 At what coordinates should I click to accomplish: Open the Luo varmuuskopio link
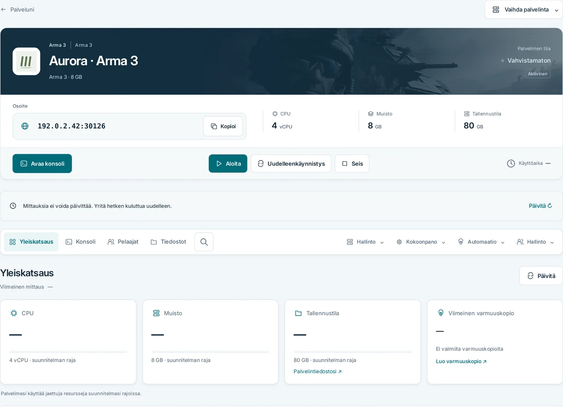pos(461,361)
